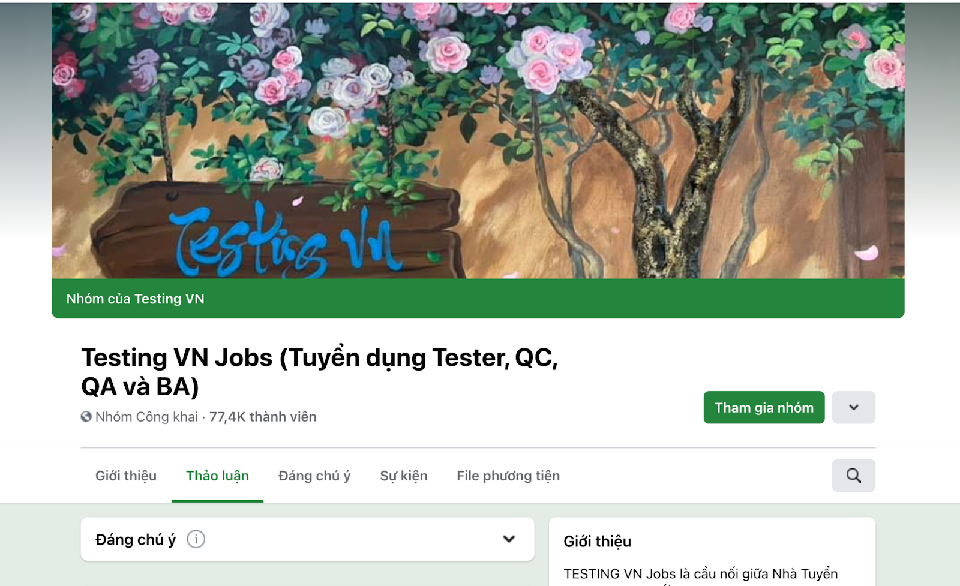Click the Nhóm của Testing VN link

[x=135, y=299]
